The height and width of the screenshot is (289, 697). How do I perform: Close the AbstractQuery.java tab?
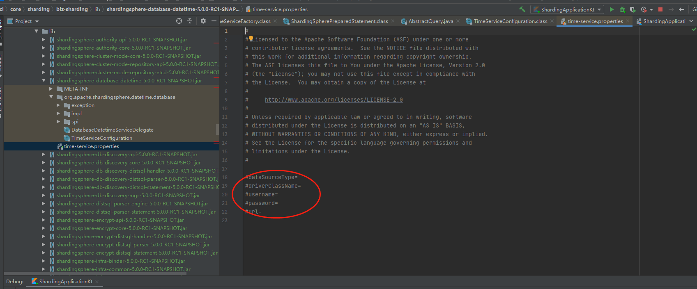click(458, 21)
